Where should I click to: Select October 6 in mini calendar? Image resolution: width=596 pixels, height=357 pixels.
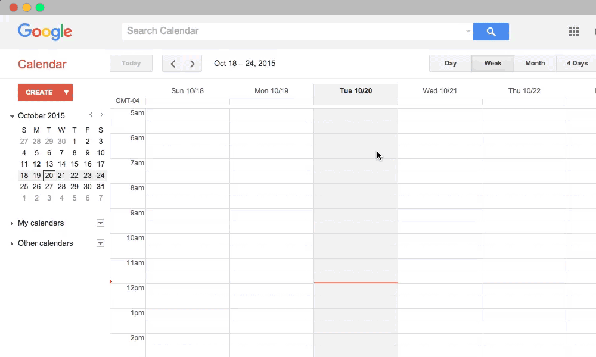[49, 152]
